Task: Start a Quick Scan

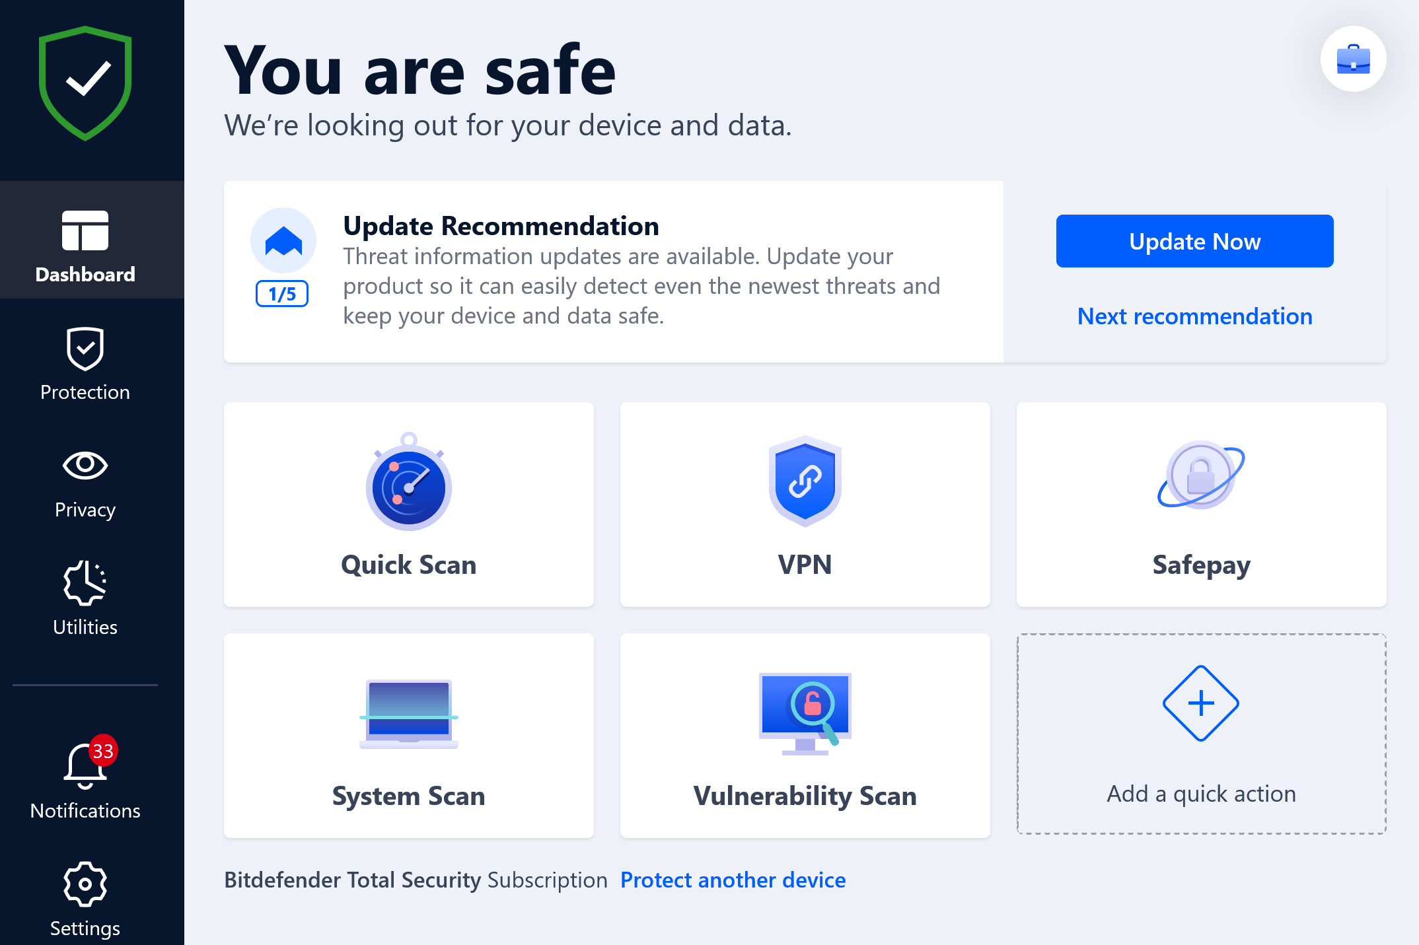Action: coord(409,505)
